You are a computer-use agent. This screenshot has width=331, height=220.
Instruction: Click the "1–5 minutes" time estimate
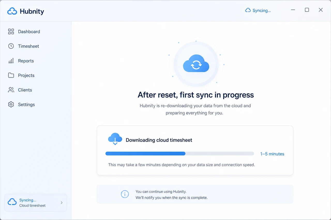tap(272, 154)
